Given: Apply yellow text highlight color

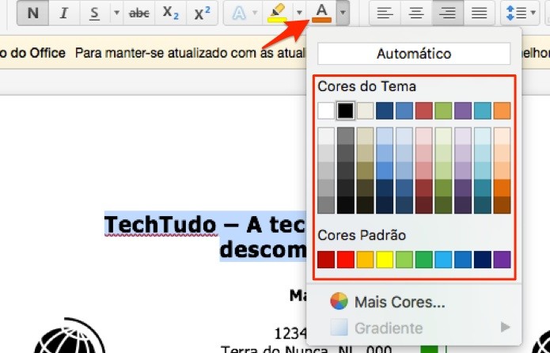Looking at the screenshot, I should click(278, 13).
